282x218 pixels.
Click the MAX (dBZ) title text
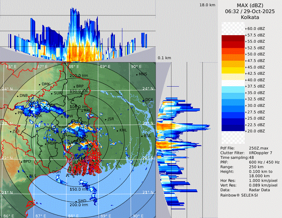[x=250, y=5]
